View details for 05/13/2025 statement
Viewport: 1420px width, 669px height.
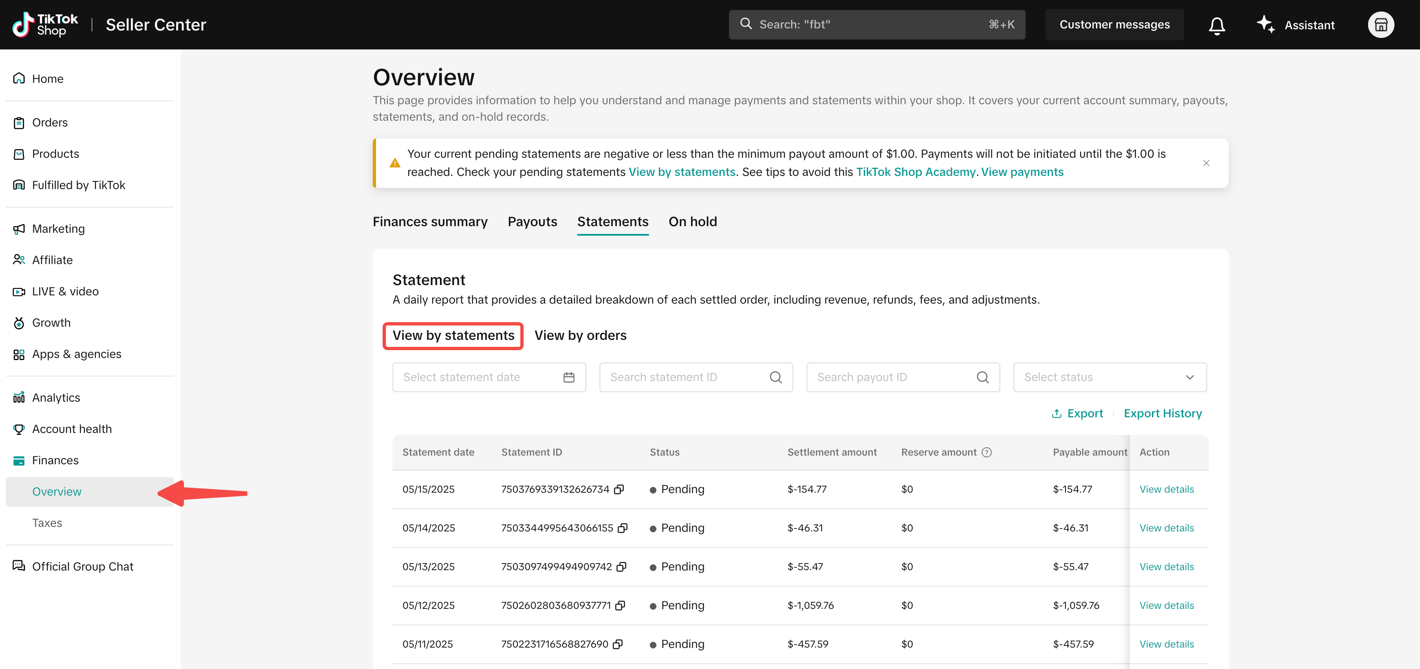click(x=1166, y=566)
